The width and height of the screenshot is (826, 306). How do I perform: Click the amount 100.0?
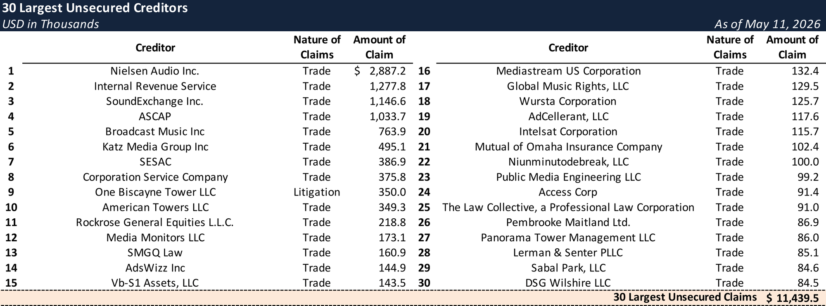pos(805,162)
